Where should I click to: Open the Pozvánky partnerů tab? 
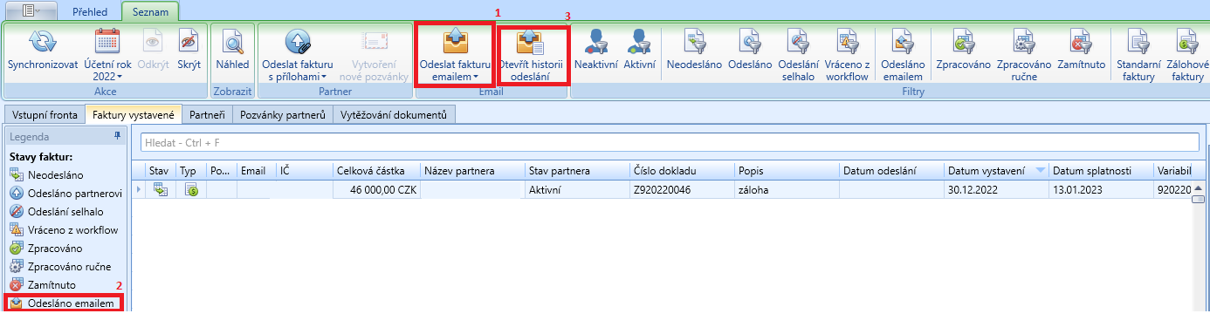[284, 114]
